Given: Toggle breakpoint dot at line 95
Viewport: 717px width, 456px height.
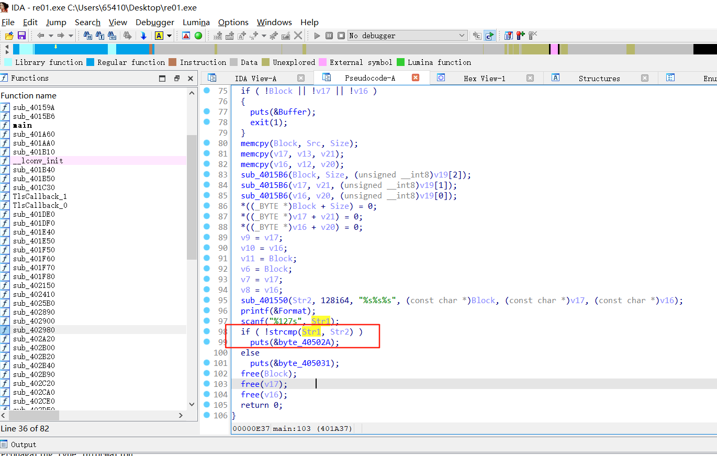Looking at the screenshot, I should click(x=207, y=300).
